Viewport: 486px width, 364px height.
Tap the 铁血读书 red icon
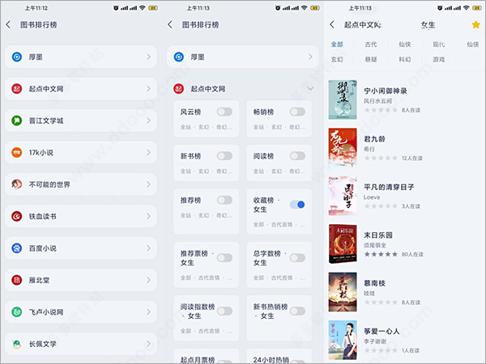[17, 216]
